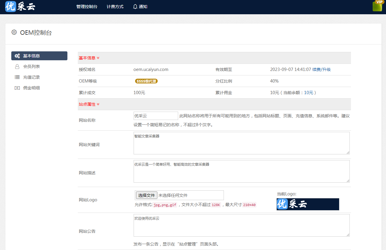Open 管理控制台 in top navigation
This screenshot has width=386, height=250.
pyautogui.click(x=87, y=7)
